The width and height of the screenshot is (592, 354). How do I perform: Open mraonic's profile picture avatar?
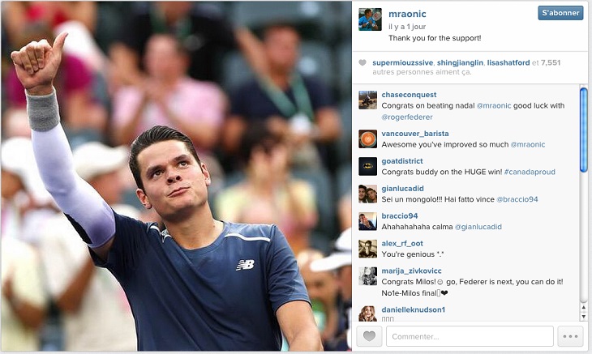pos(370,19)
